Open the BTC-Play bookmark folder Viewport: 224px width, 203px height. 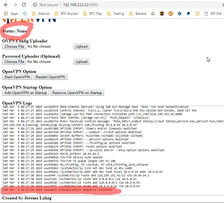pos(93,14)
